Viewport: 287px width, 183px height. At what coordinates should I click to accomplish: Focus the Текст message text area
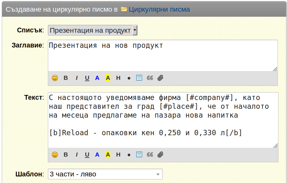tap(163, 120)
